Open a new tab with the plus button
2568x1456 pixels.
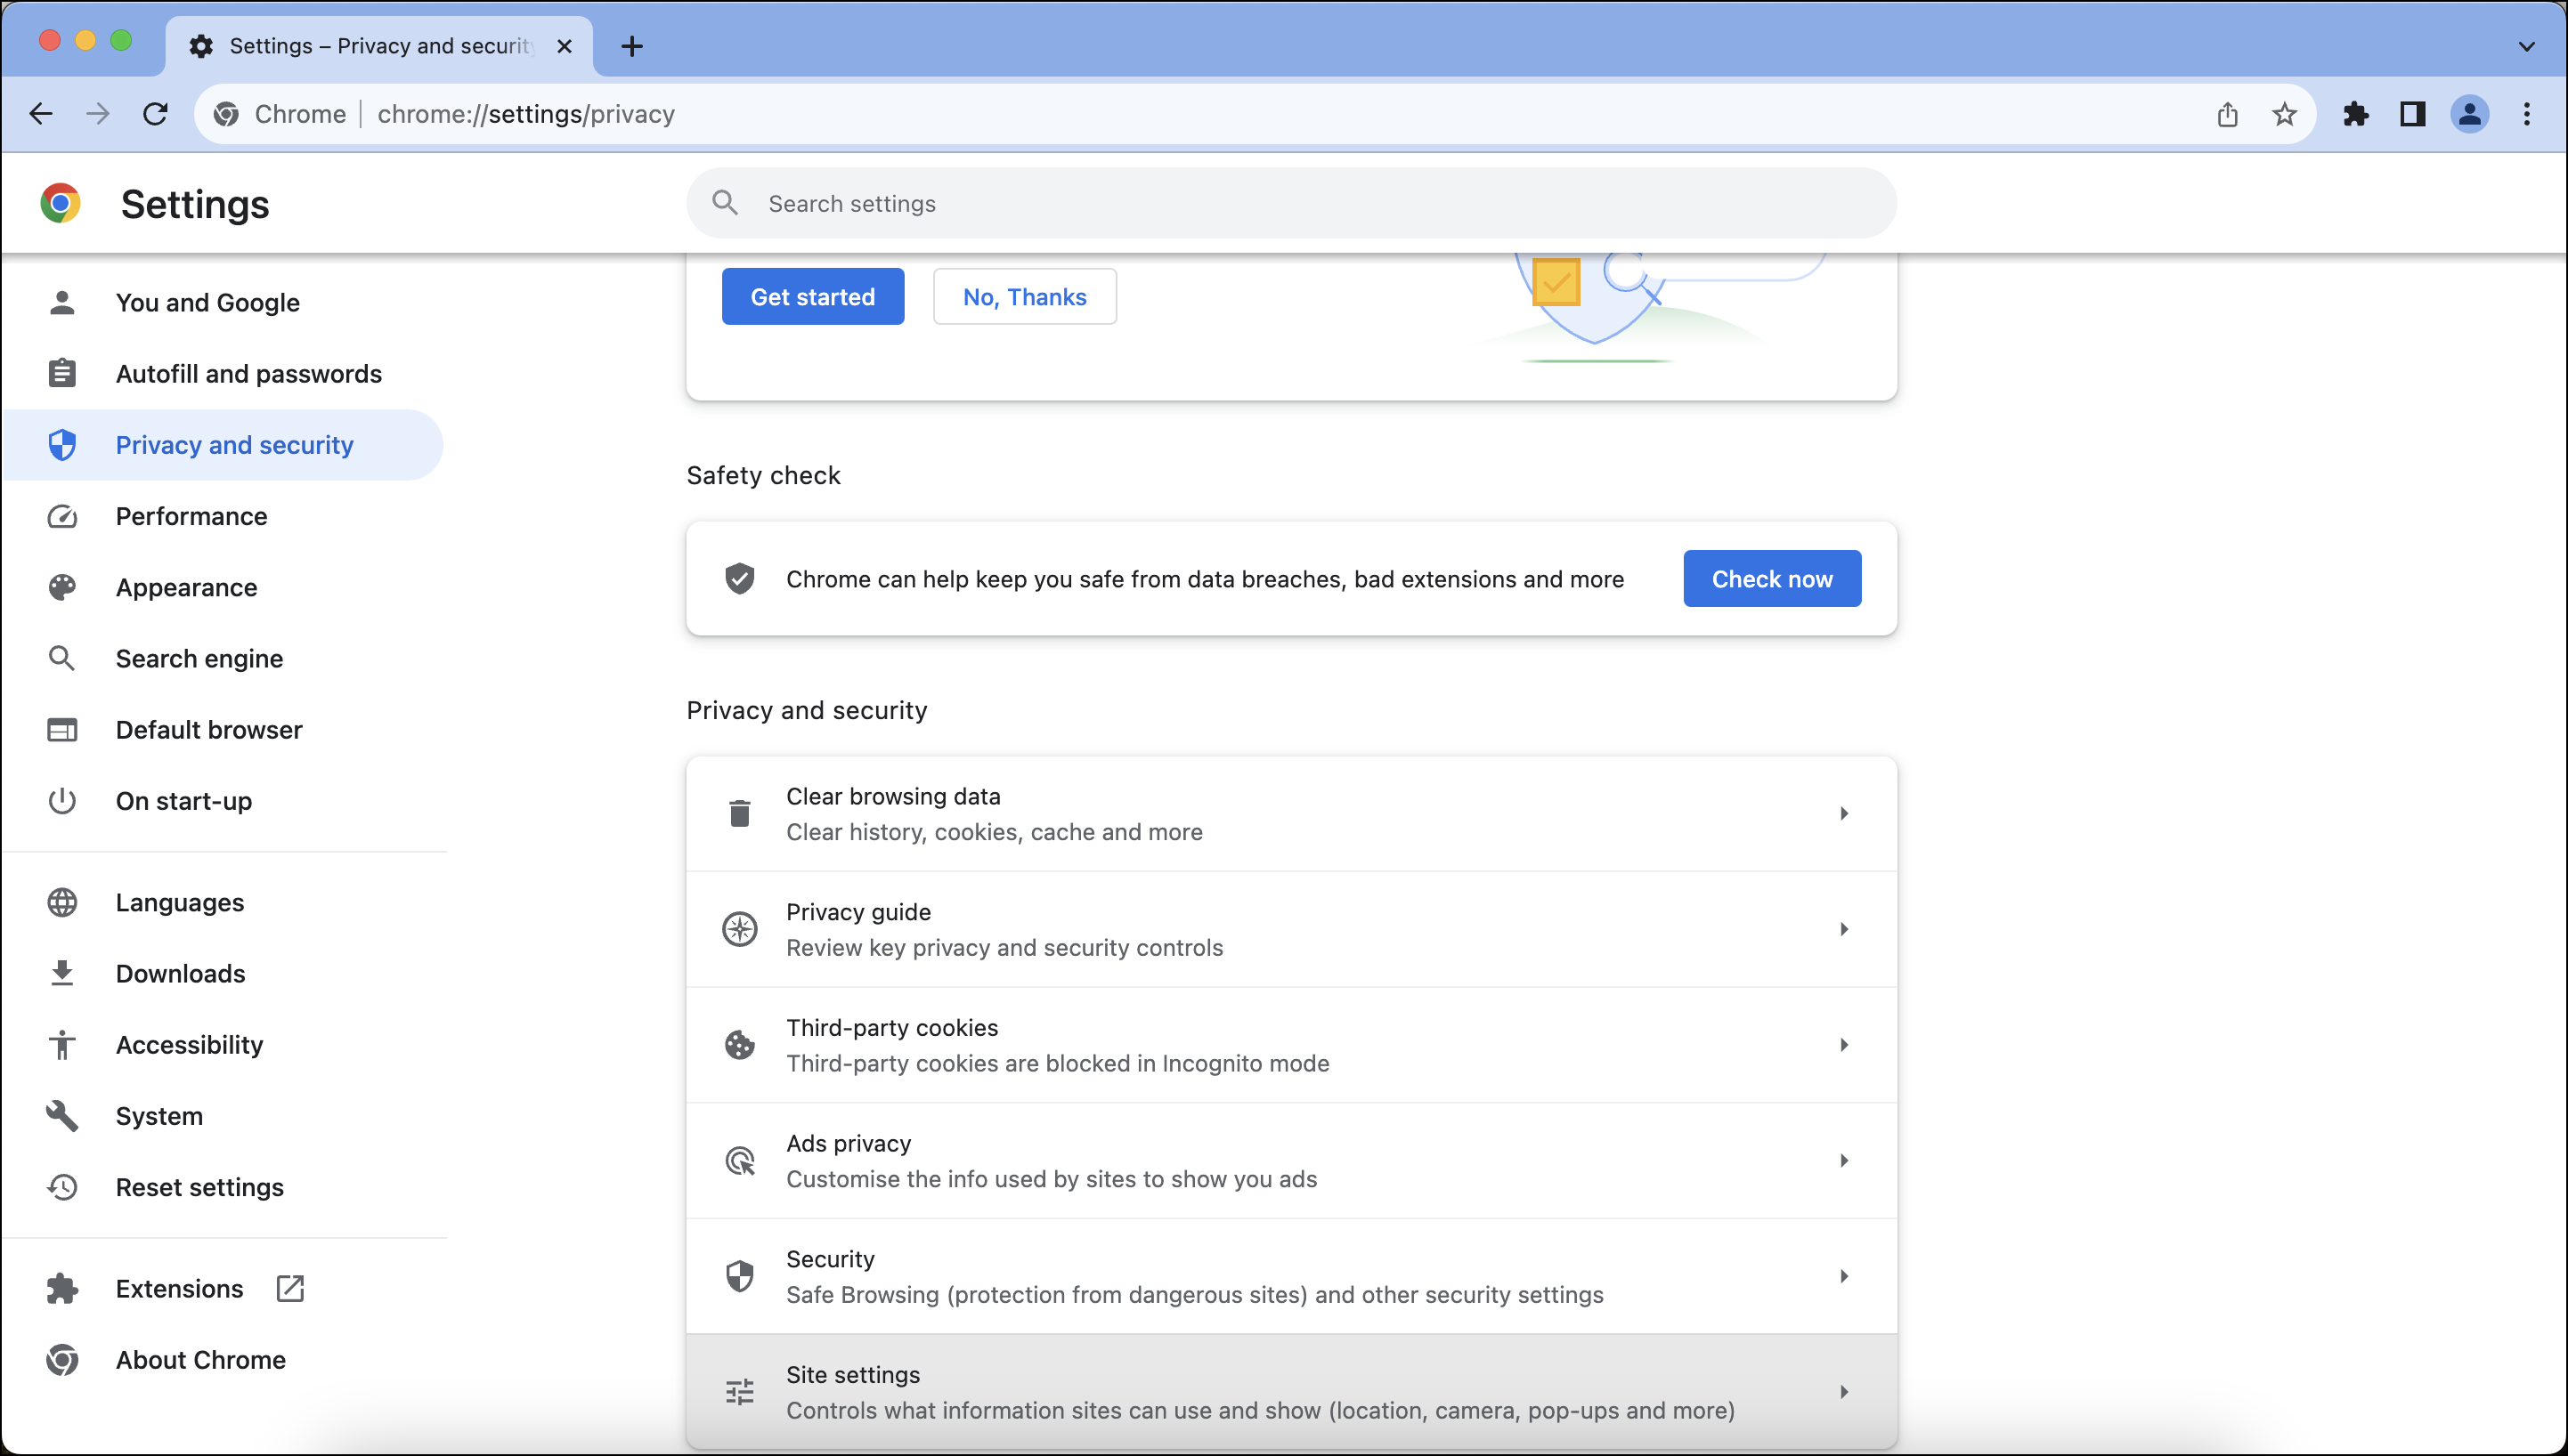(631, 46)
